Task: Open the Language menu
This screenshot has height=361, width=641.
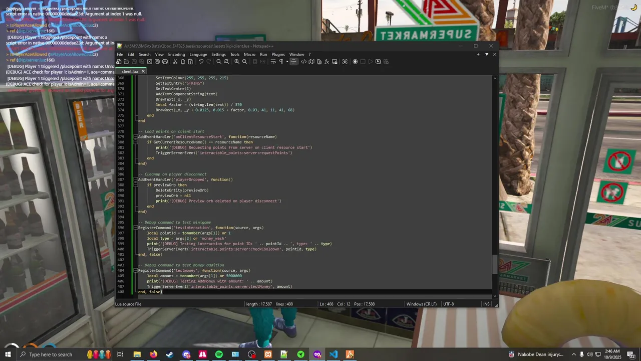Action: [x=198, y=54]
